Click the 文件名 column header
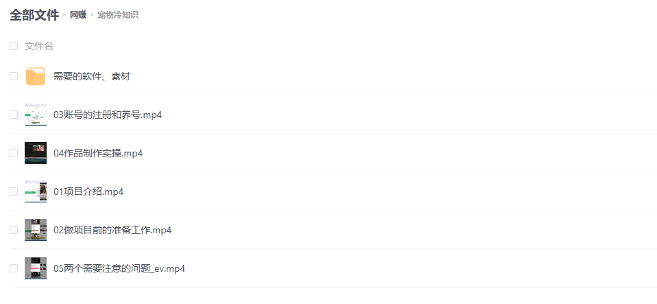 click(x=39, y=46)
